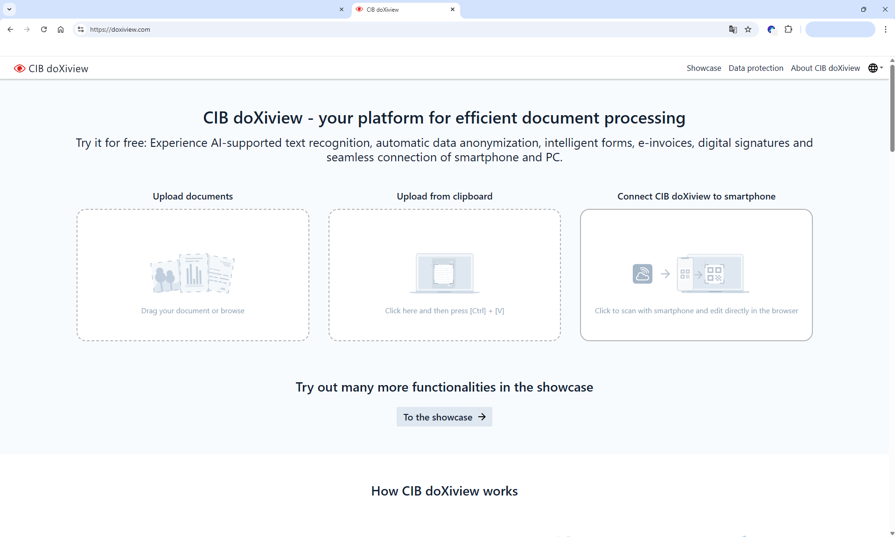The height and width of the screenshot is (537, 895).
Task: Bookmark this page with the star icon
Action: [x=748, y=29]
